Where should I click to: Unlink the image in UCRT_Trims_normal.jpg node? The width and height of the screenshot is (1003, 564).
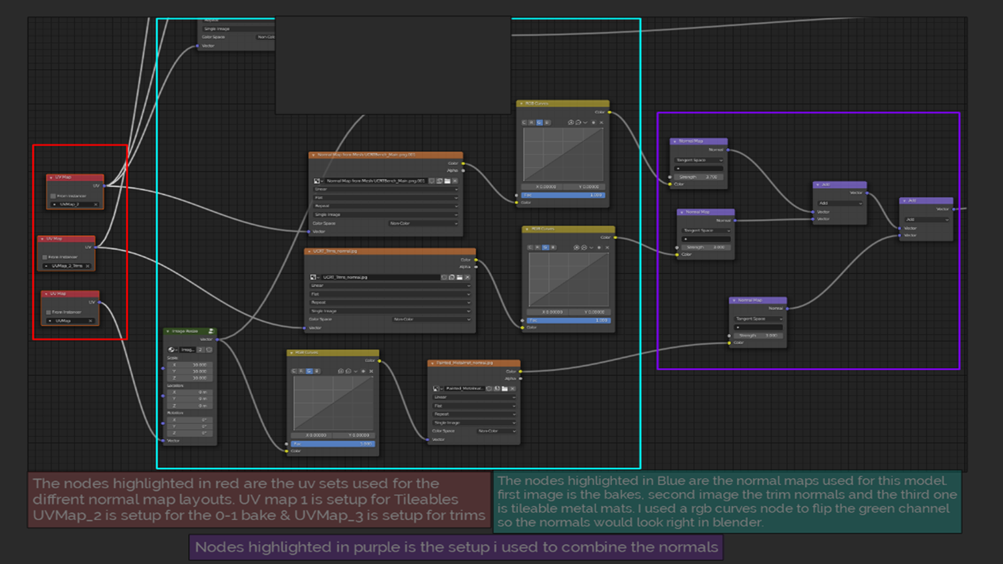467,277
